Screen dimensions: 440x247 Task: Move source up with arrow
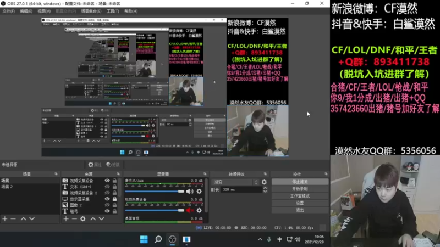coord(93,218)
